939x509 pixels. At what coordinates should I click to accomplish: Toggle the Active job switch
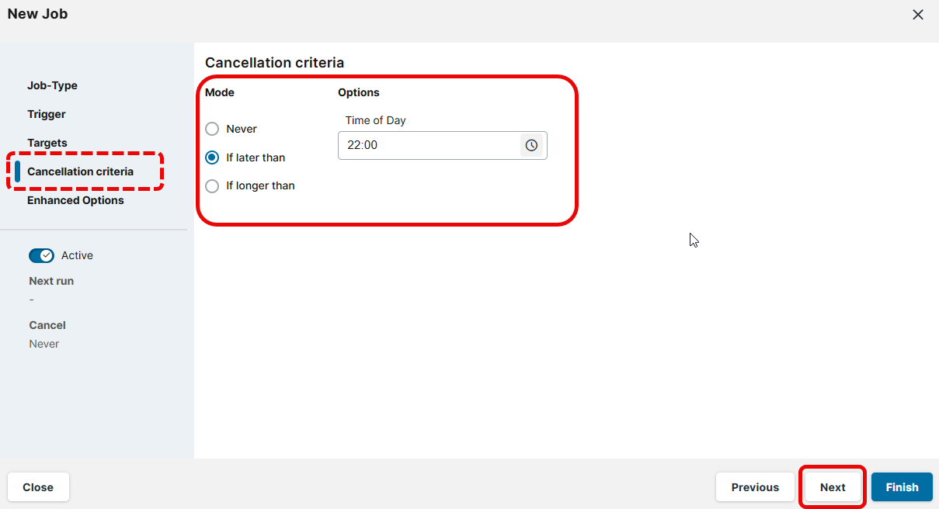[41, 255]
